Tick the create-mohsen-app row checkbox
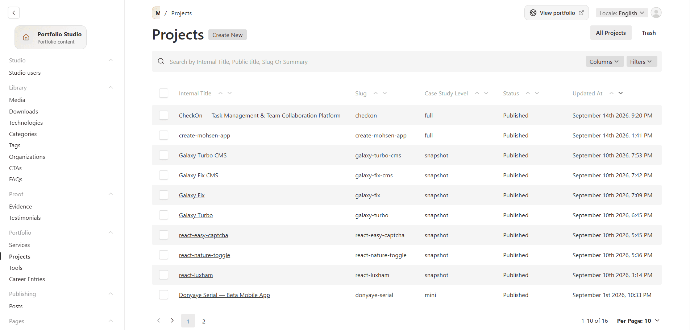 [163, 135]
